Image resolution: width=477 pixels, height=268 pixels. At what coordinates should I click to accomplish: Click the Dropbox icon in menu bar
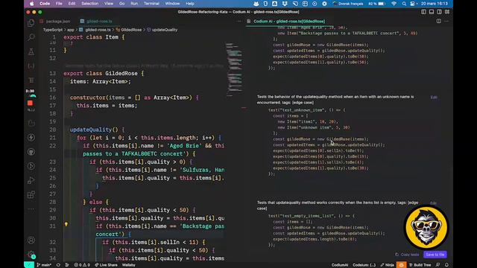[285, 4]
